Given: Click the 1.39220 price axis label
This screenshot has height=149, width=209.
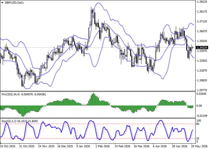Looking at the screenshot, I should (x=202, y=2).
